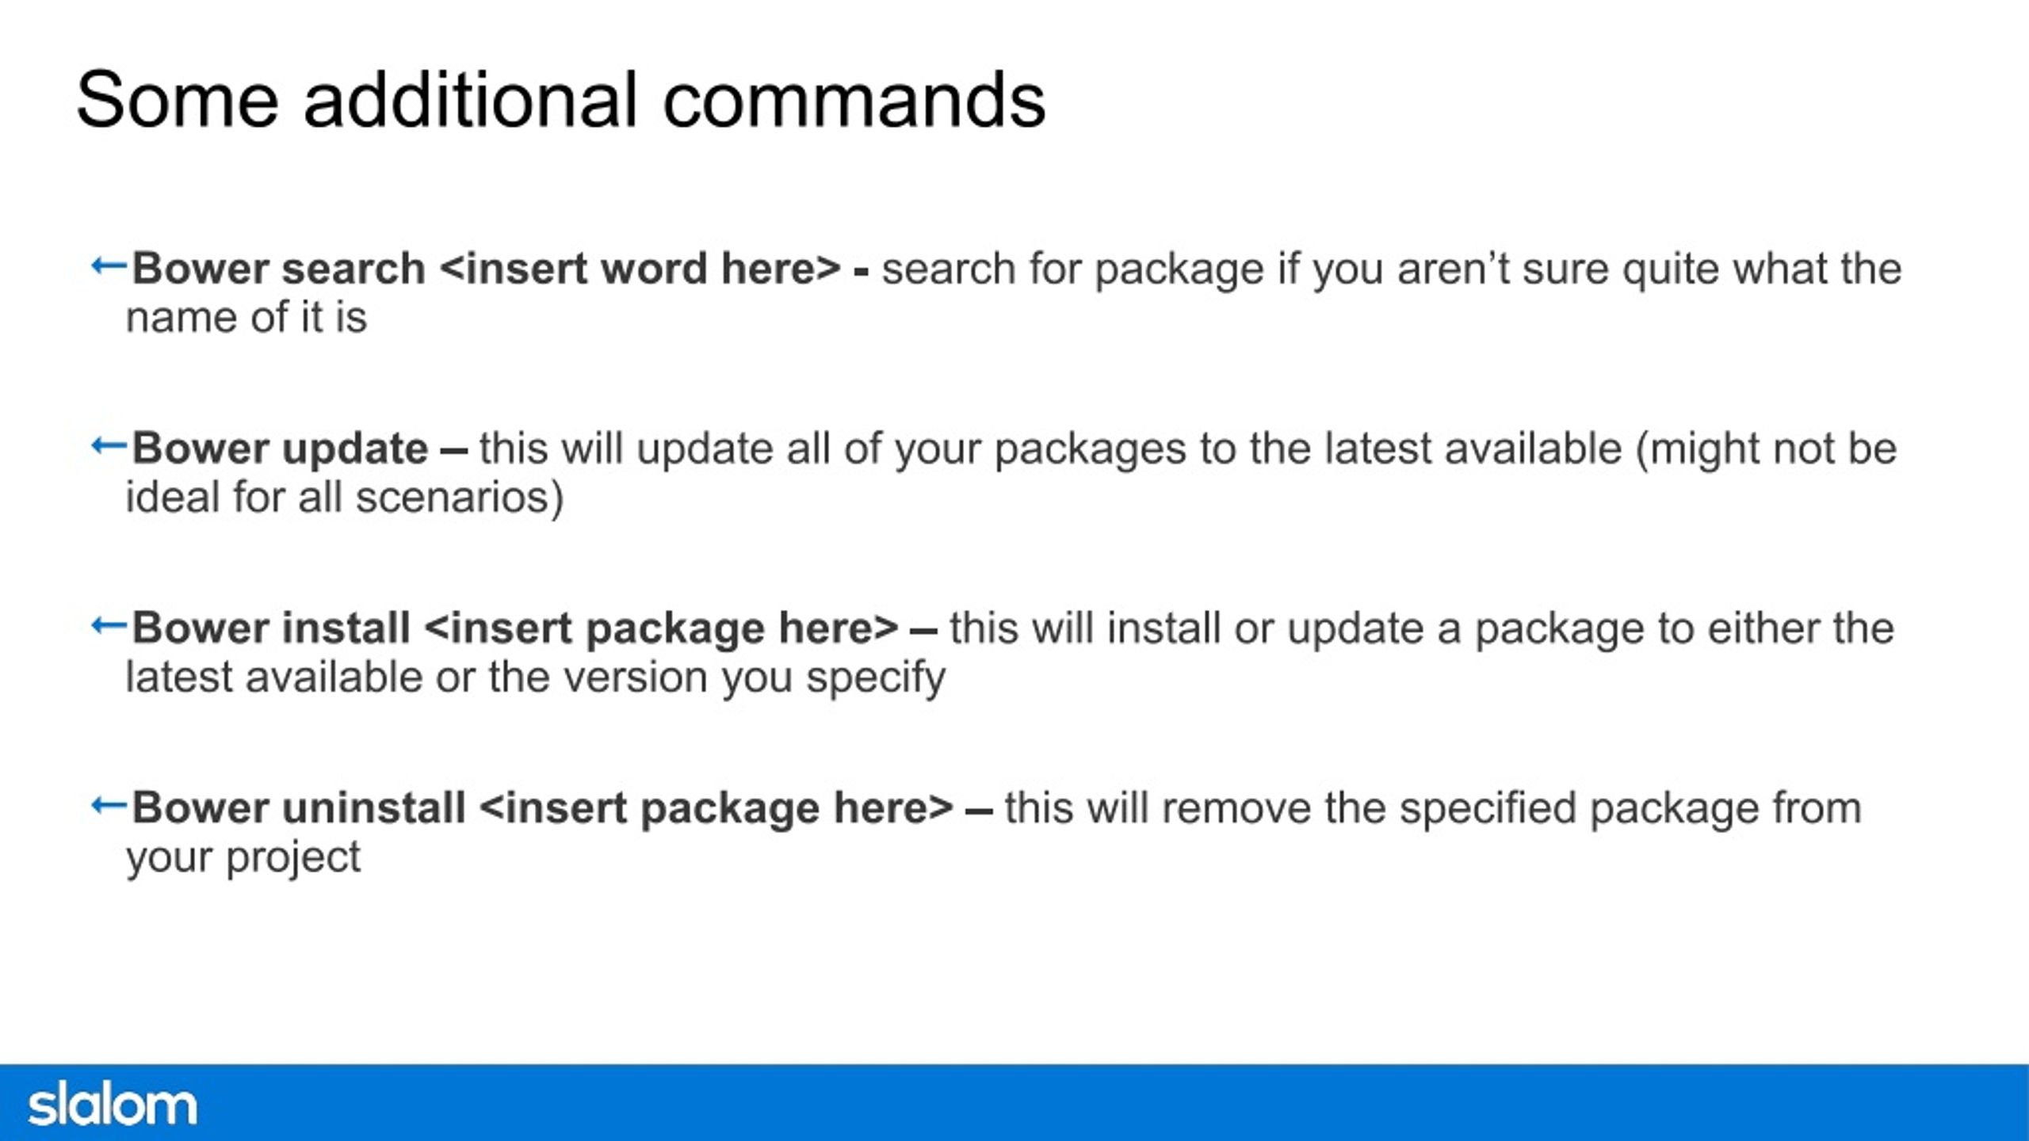The image size is (2029, 1141).
Task: Click the text 'name of it is'
Action: tap(246, 318)
